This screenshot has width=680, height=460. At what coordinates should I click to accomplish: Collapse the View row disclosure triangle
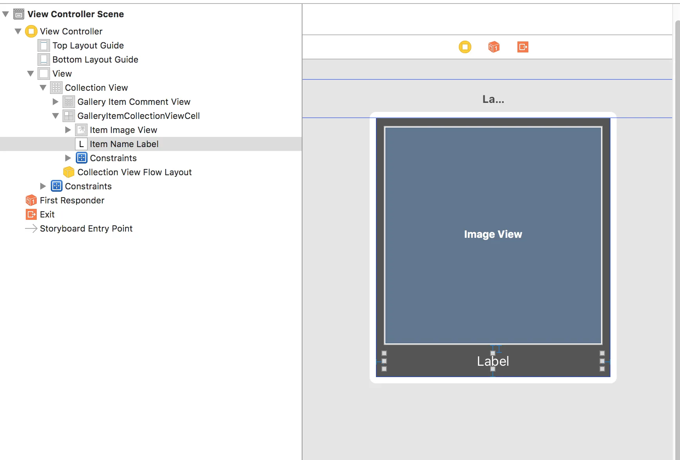(x=30, y=74)
